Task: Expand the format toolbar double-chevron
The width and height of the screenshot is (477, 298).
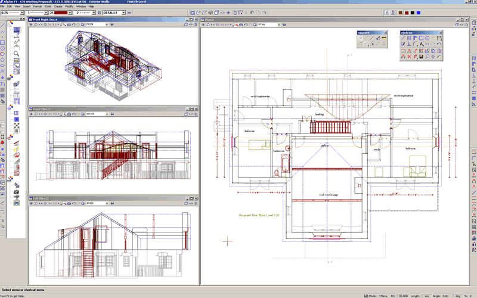Action: [x=129, y=13]
